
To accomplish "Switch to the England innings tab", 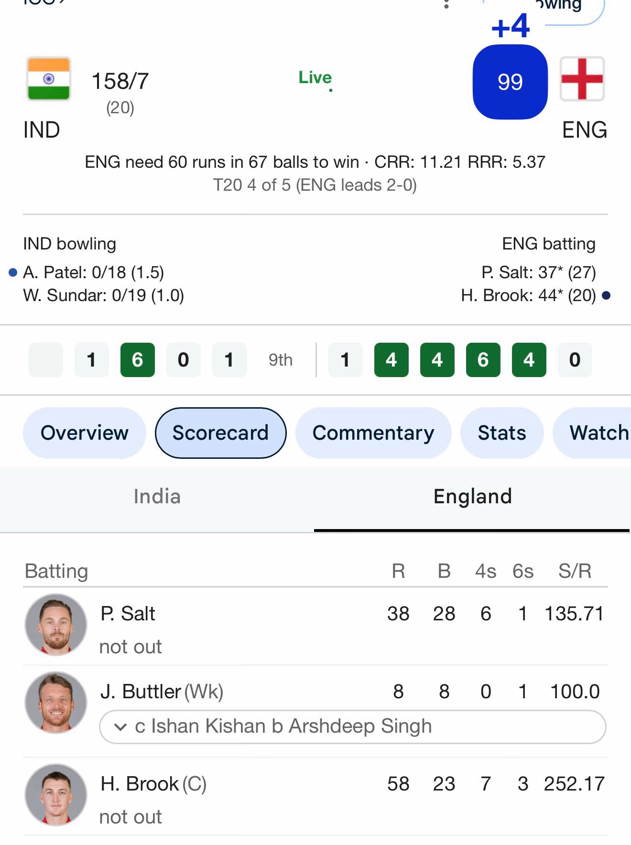I will 472,497.
